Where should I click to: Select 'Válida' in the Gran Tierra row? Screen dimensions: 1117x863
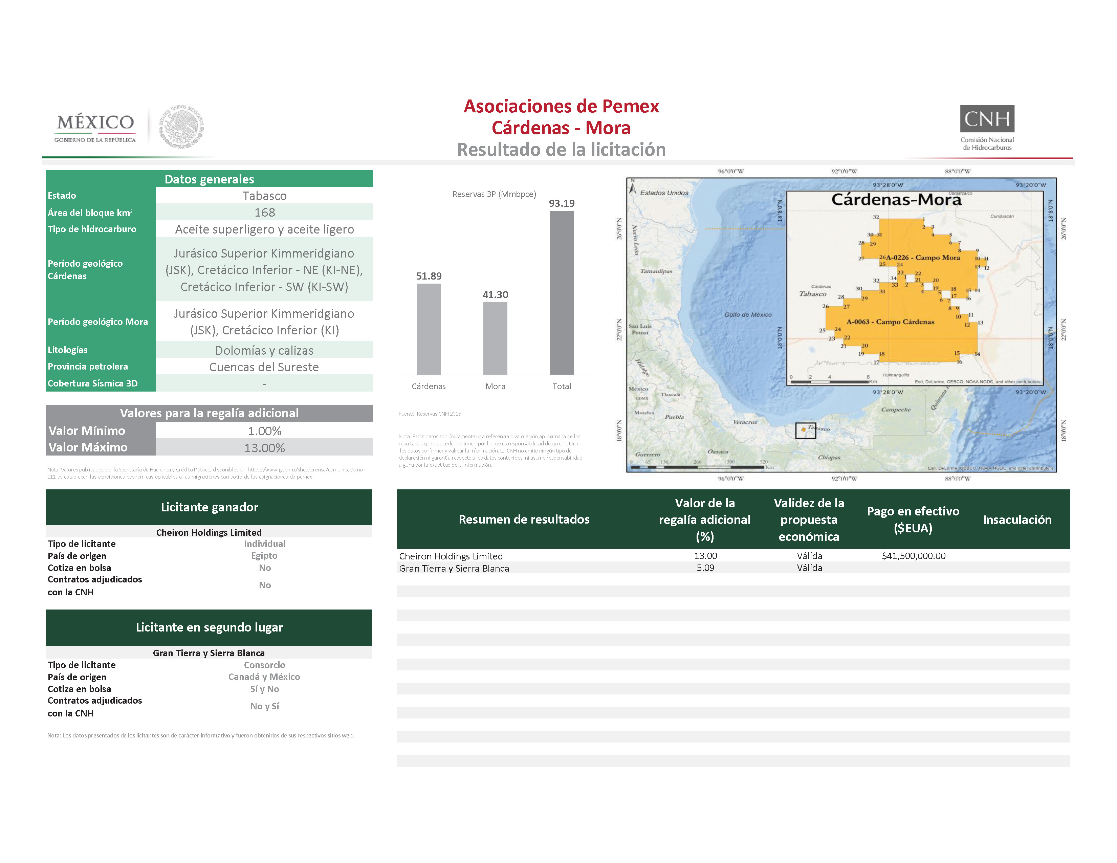point(809,568)
